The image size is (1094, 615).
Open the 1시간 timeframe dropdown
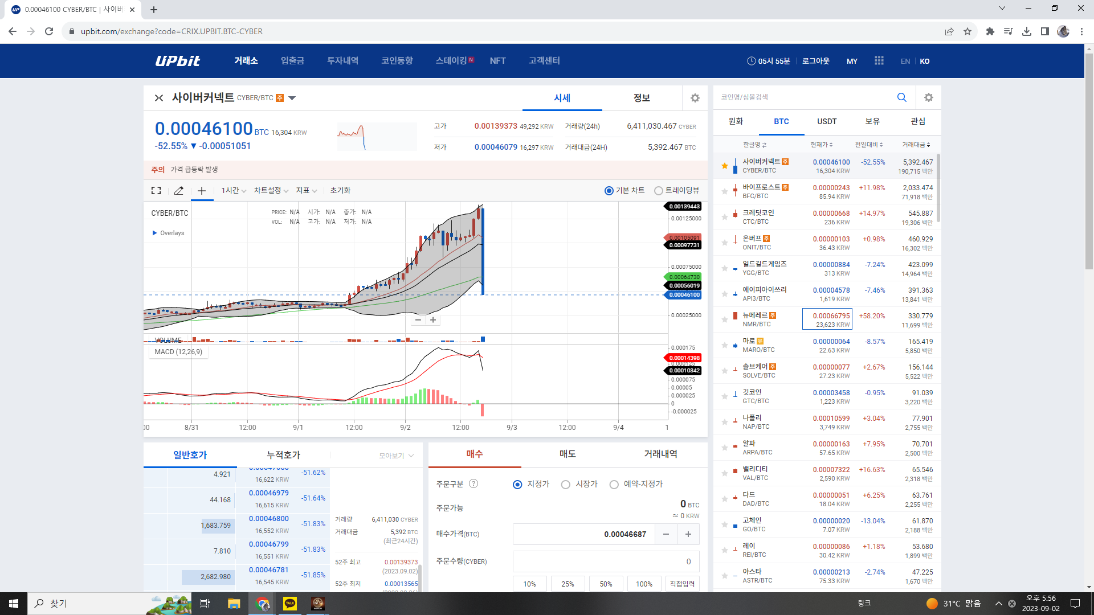(230, 190)
